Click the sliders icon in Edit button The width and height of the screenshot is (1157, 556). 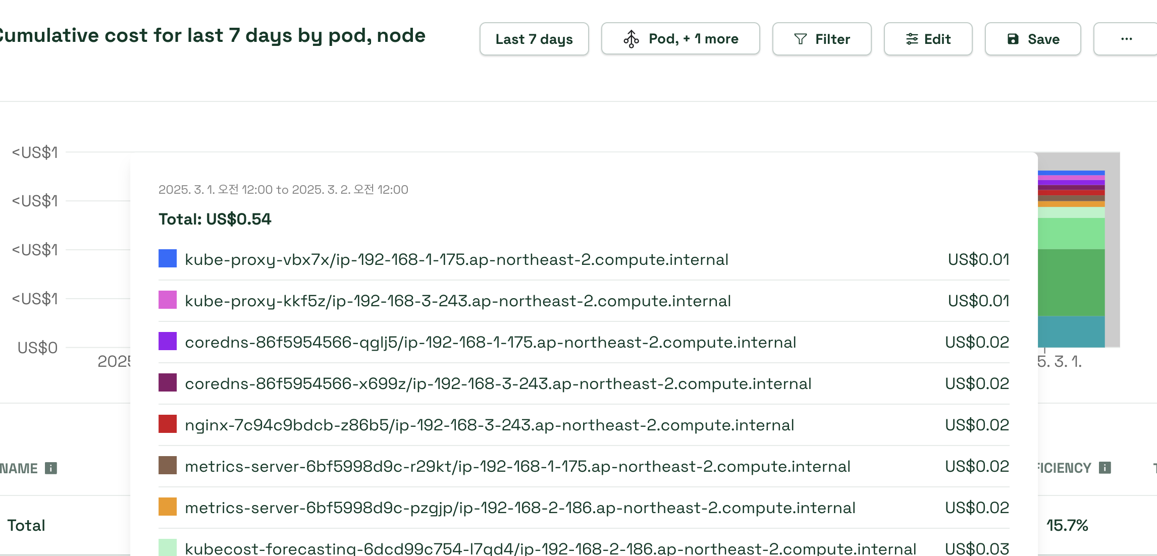coord(912,39)
